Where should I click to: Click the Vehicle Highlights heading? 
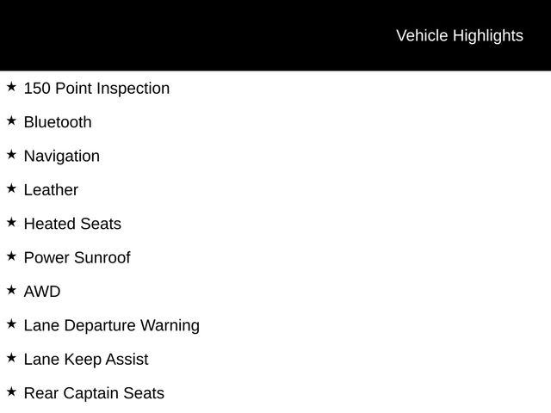click(459, 35)
